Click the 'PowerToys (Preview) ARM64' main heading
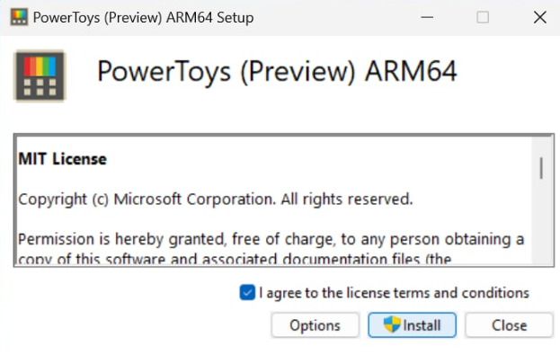Viewport: 560px width, 364px height. [277, 72]
